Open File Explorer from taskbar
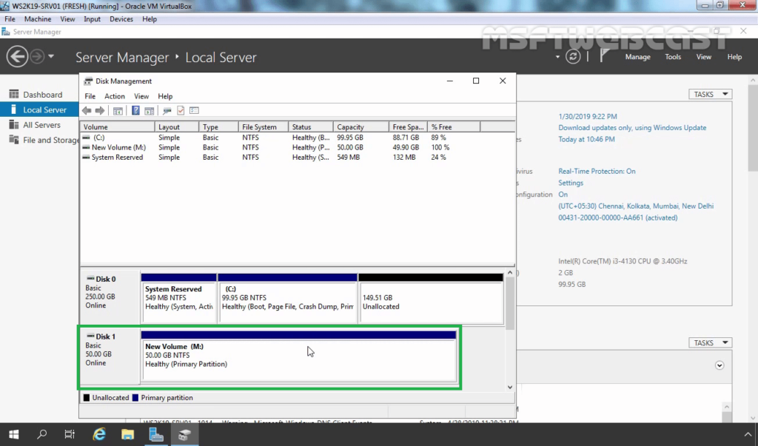The height and width of the screenshot is (446, 758). [127, 434]
